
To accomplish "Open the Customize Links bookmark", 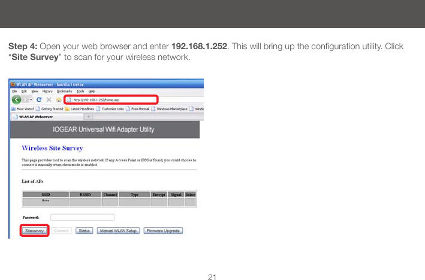I will pyautogui.click(x=110, y=109).
